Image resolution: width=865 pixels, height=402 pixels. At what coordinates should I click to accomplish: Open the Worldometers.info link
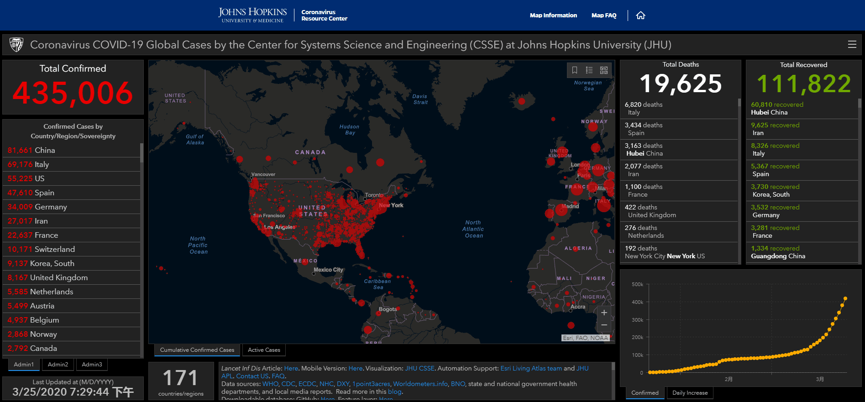[420, 384]
